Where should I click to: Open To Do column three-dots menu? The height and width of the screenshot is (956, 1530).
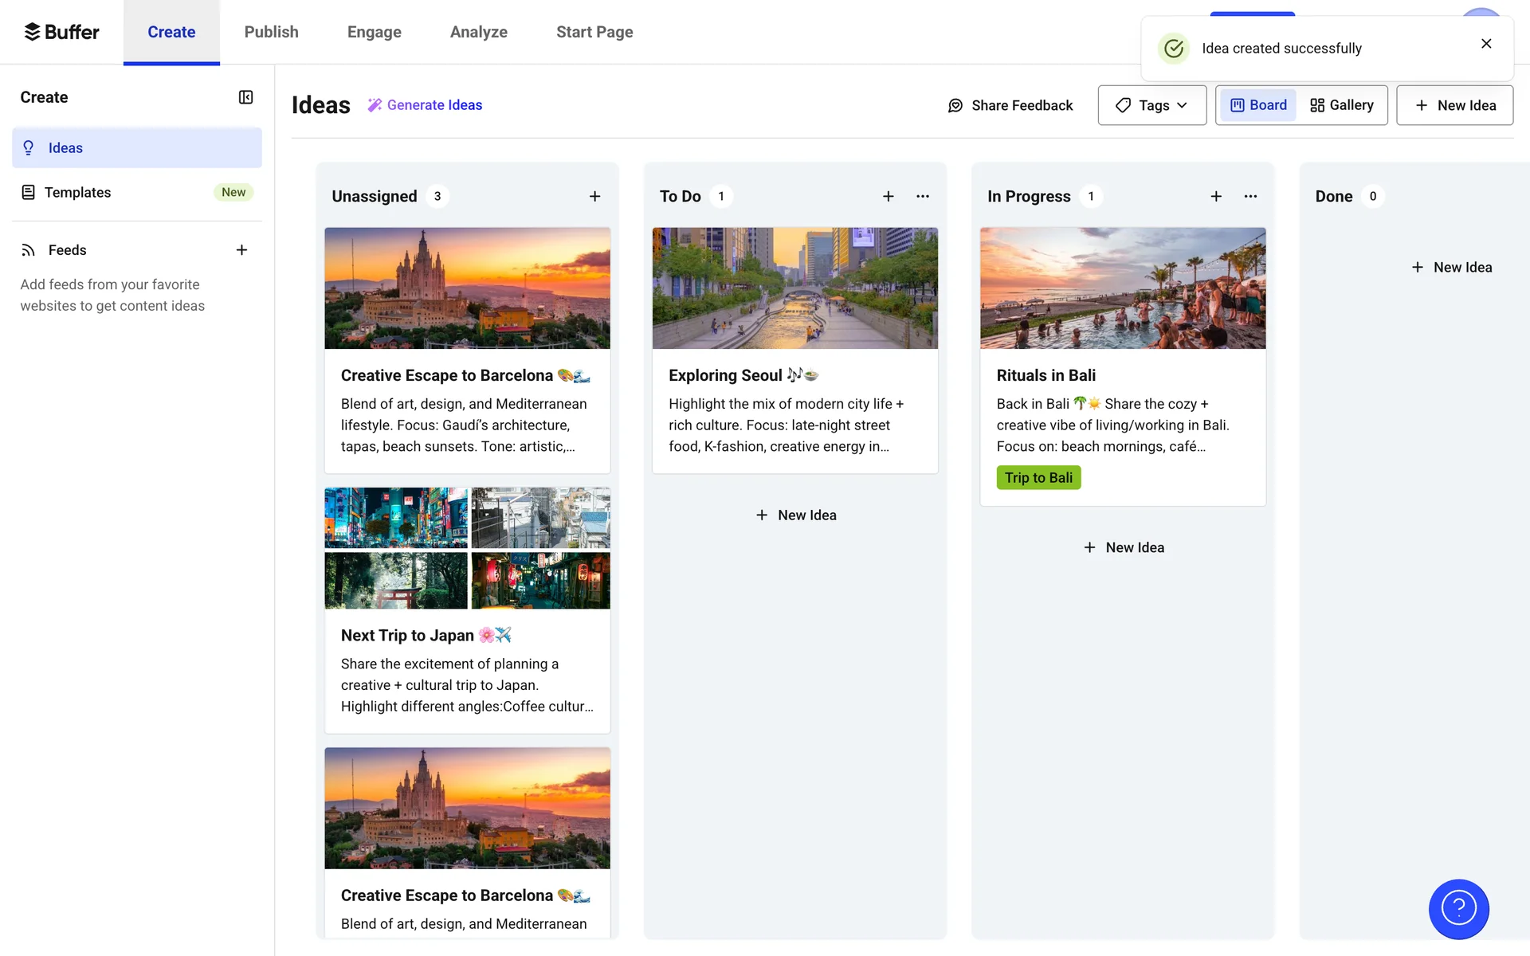[x=923, y=196]
